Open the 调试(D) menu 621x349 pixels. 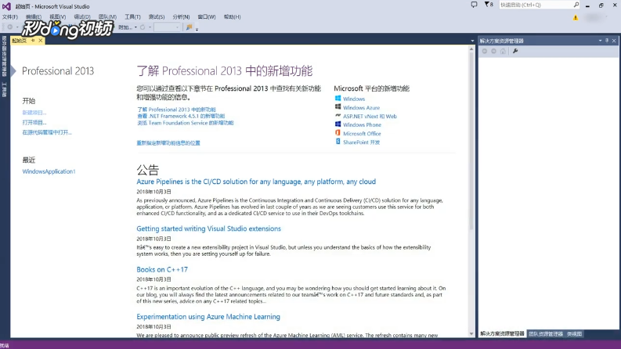click(82, 17)
